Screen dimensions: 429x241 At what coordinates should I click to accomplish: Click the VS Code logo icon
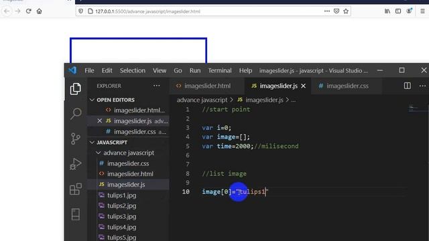(72, 70)
